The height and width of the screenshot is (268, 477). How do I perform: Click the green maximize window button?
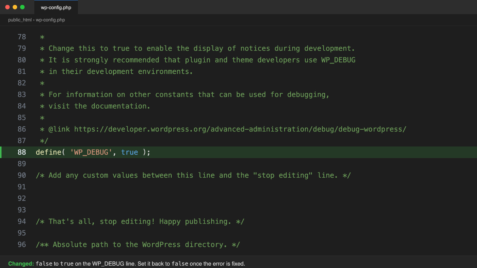(x=22, y=7)
